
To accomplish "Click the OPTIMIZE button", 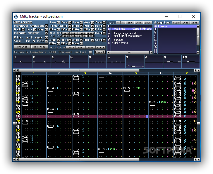I will click(39, 47).
